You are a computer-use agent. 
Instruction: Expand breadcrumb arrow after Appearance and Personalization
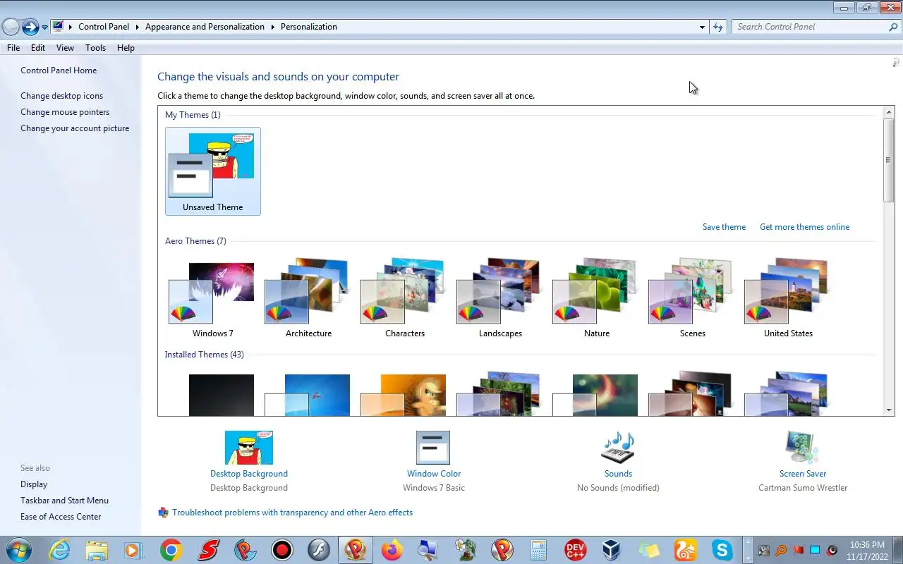click(272, 27)
